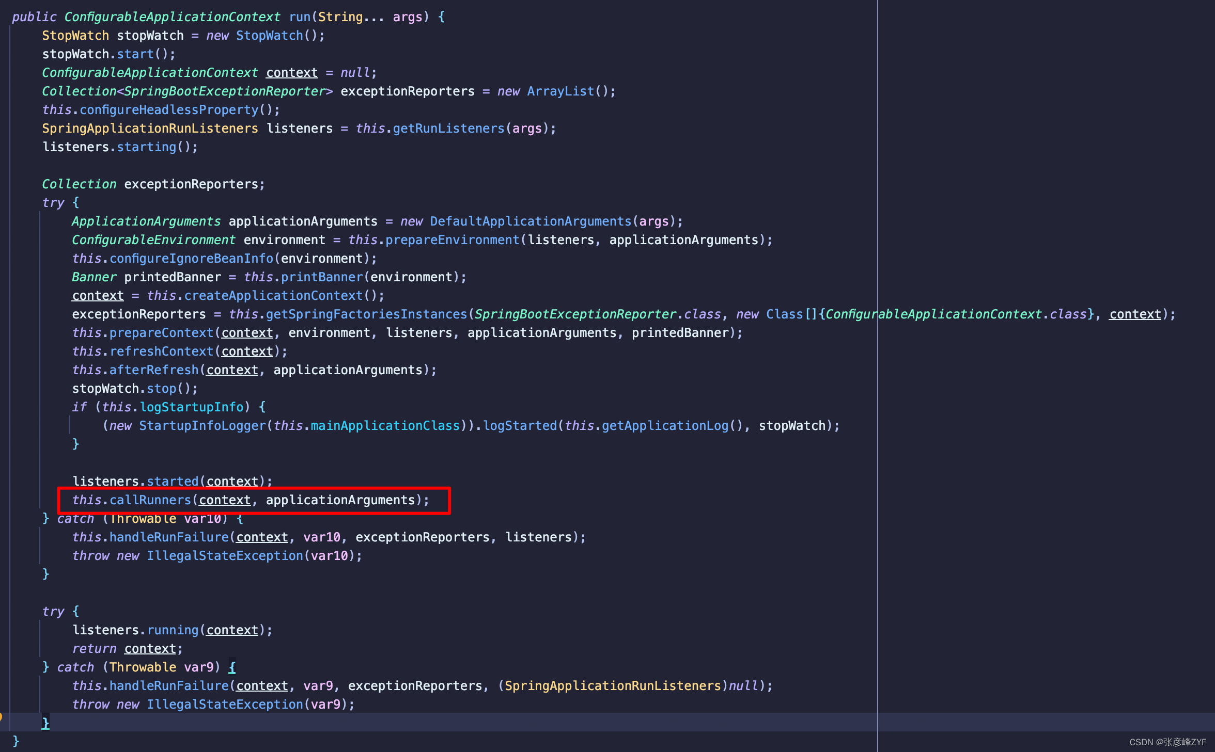Click 'configureIgnoreBeanInfo' method call
Screen dimensions: 1215x752
point(191,259)
